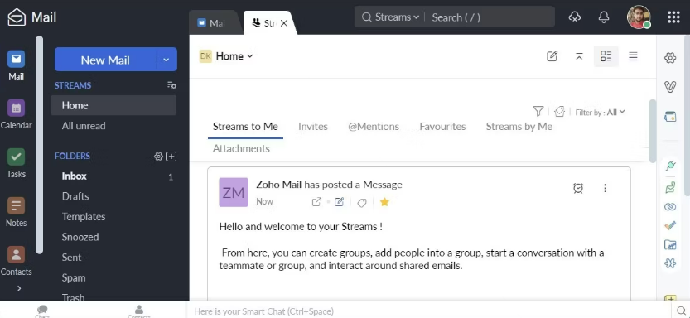Set a reminder with alarm clock icon
The image size is (690, 318).
[x=578, y=188]
